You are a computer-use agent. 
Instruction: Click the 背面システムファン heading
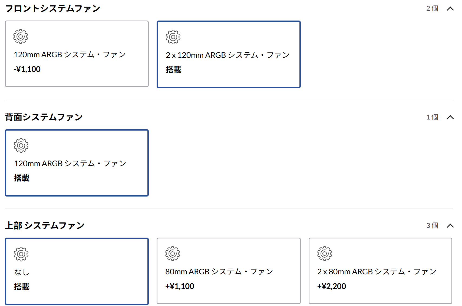[x=44, y=117]
